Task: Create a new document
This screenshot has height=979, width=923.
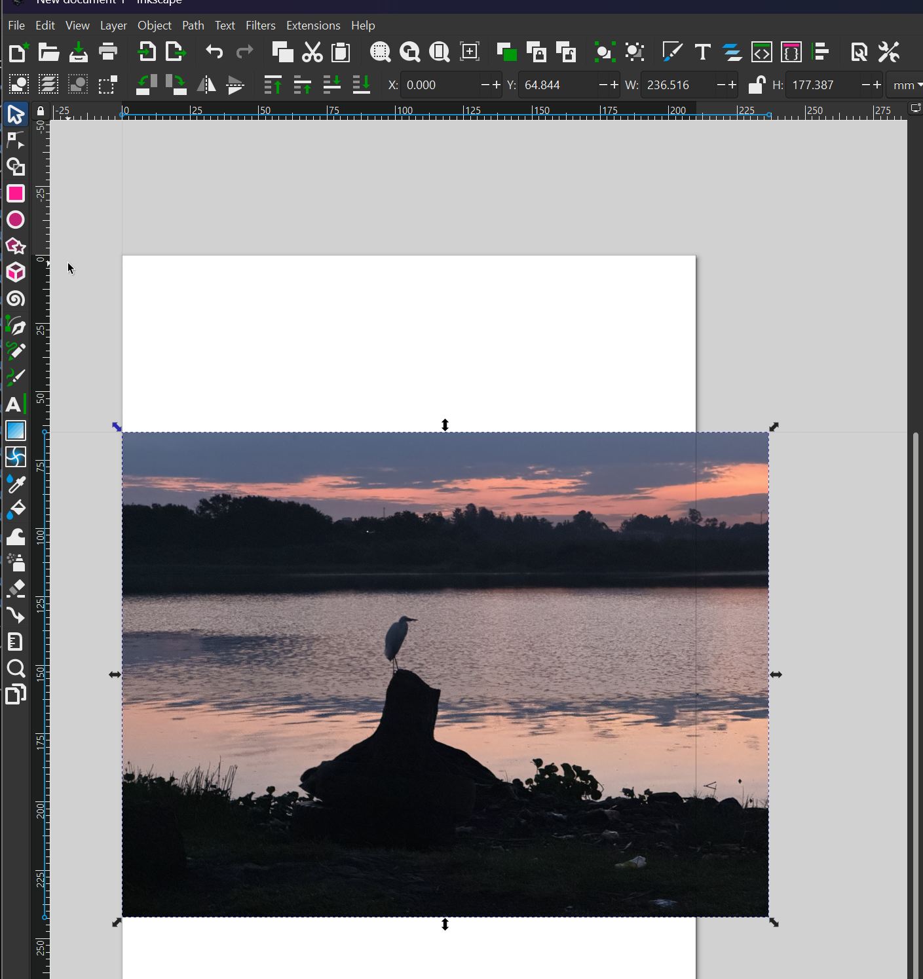Action: coord(18,52)
